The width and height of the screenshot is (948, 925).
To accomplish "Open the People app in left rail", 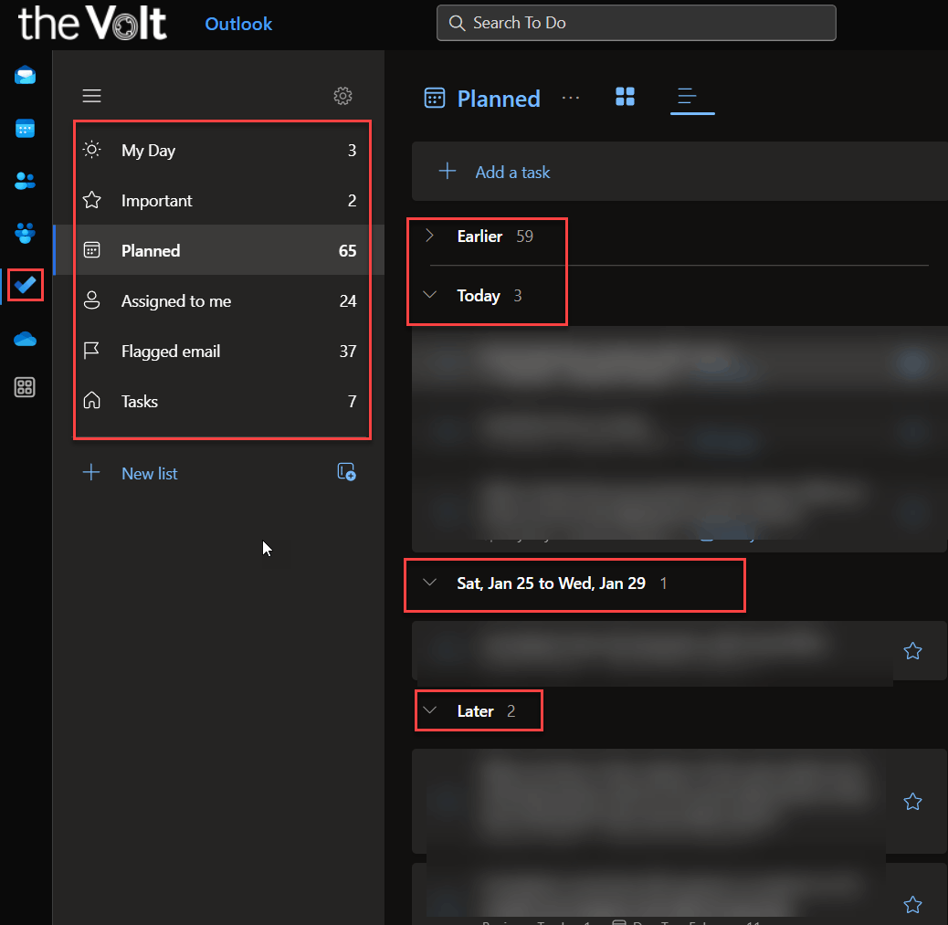I will tap(25, 181).
